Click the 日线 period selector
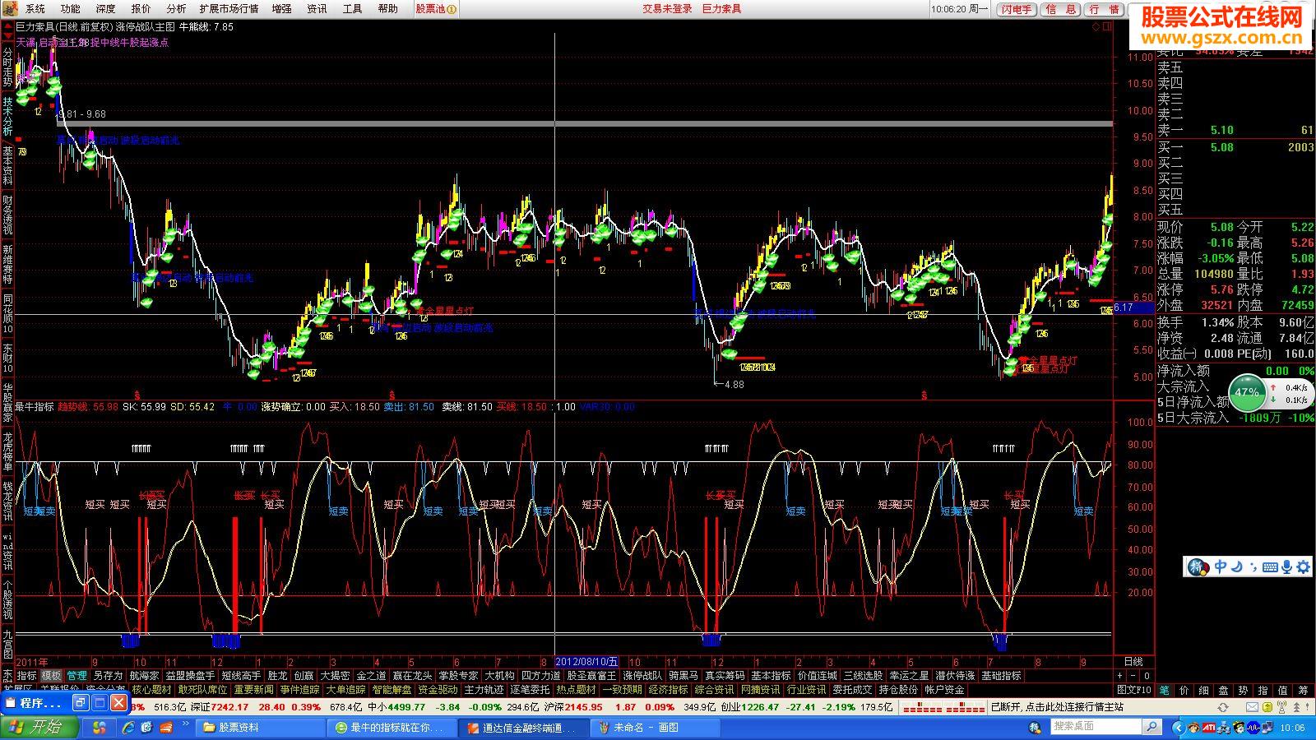 (x=1133, y=661)
